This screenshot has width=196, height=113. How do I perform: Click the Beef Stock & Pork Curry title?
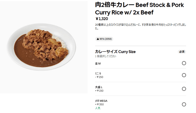(139, 9)
